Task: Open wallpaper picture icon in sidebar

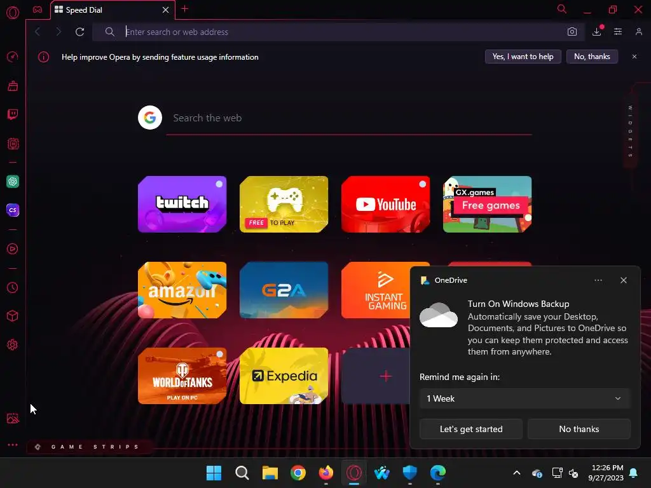Action: [x=13, y=418]
